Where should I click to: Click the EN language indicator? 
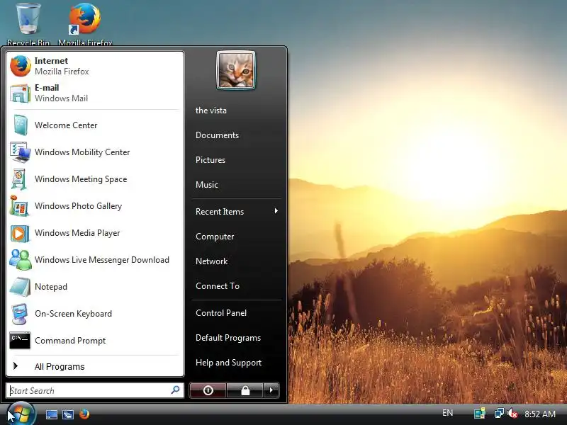coord(448,413)
